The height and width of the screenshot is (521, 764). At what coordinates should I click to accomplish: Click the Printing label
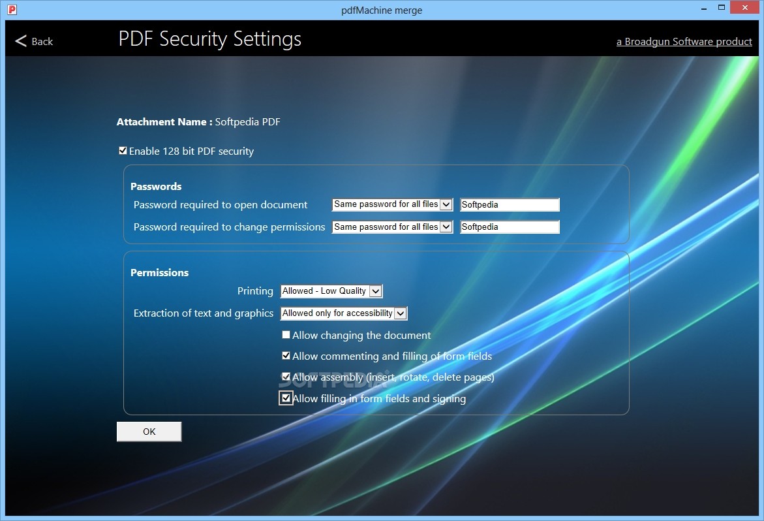(x=255, y=291)
